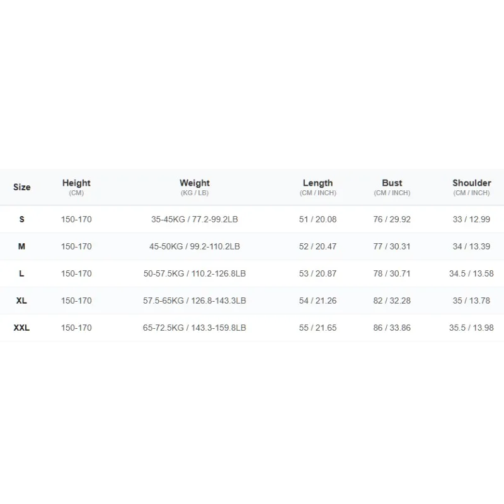
Task: Select the XXL size row label
Action: click(x=21, y=328)
